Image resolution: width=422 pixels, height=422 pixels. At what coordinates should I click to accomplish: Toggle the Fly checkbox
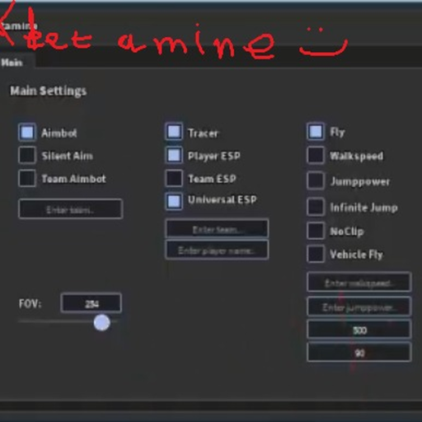coord(316,132)
